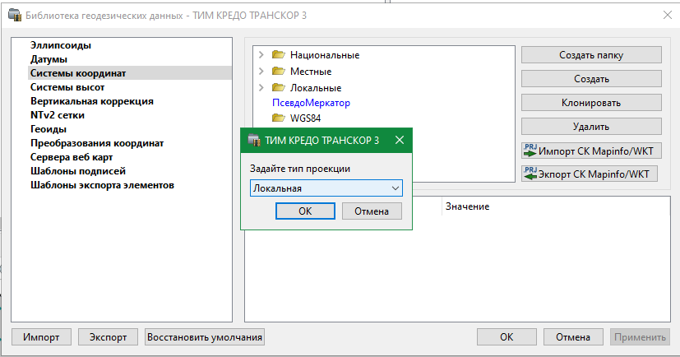Click the library window title bar icon
680x357 pixels.
pos(15,15)
